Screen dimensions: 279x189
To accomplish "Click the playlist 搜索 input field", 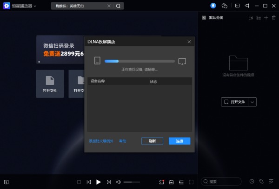I will tap(221, 182).
